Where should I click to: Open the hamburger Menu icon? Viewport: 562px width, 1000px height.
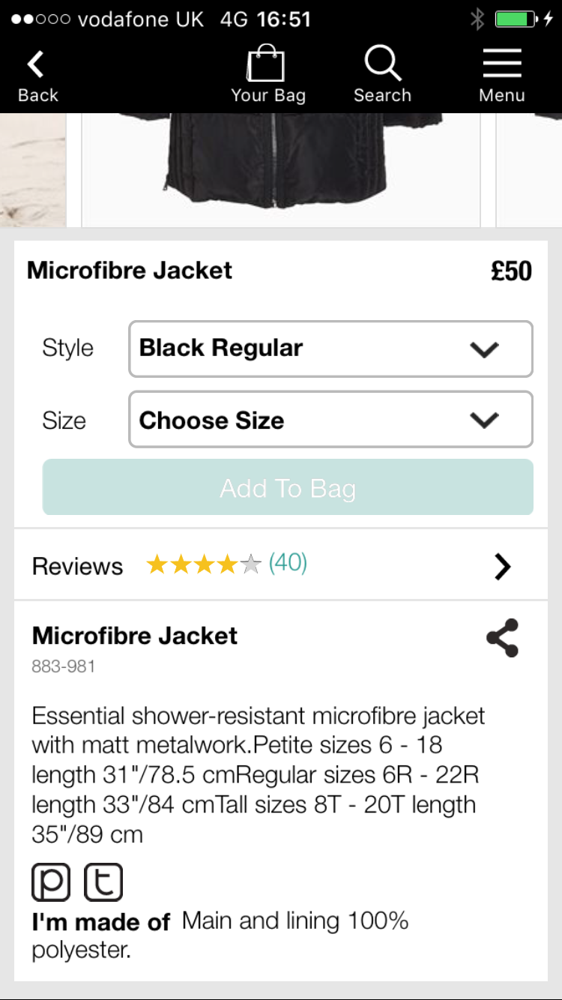coord(501,64)
